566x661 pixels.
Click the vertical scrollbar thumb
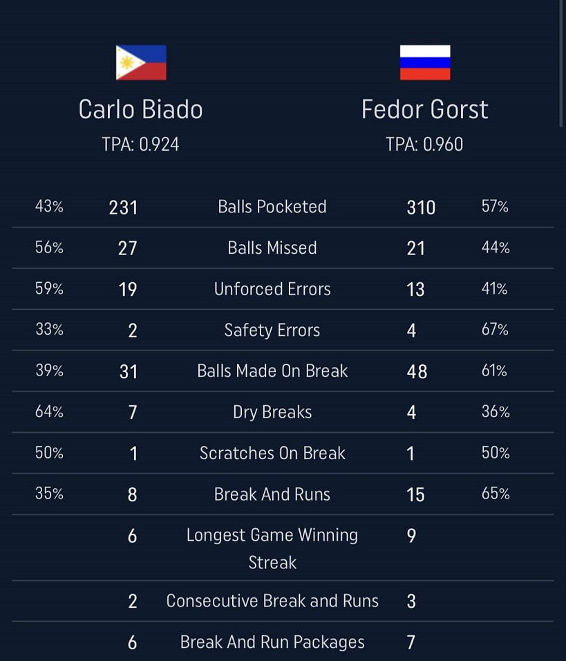pos(560,62)
